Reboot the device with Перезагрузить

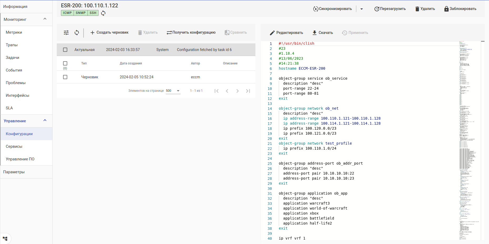[390, 9]
